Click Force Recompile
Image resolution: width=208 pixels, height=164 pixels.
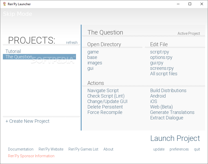coord(105,112)
